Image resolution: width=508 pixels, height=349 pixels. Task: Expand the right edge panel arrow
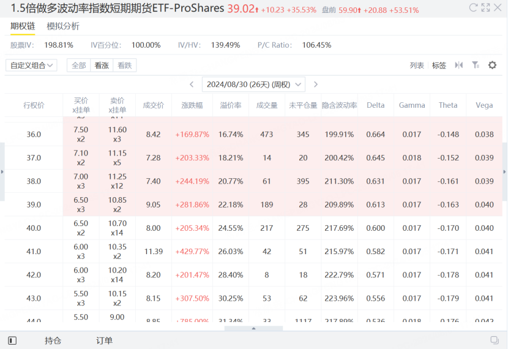(505, 172)
